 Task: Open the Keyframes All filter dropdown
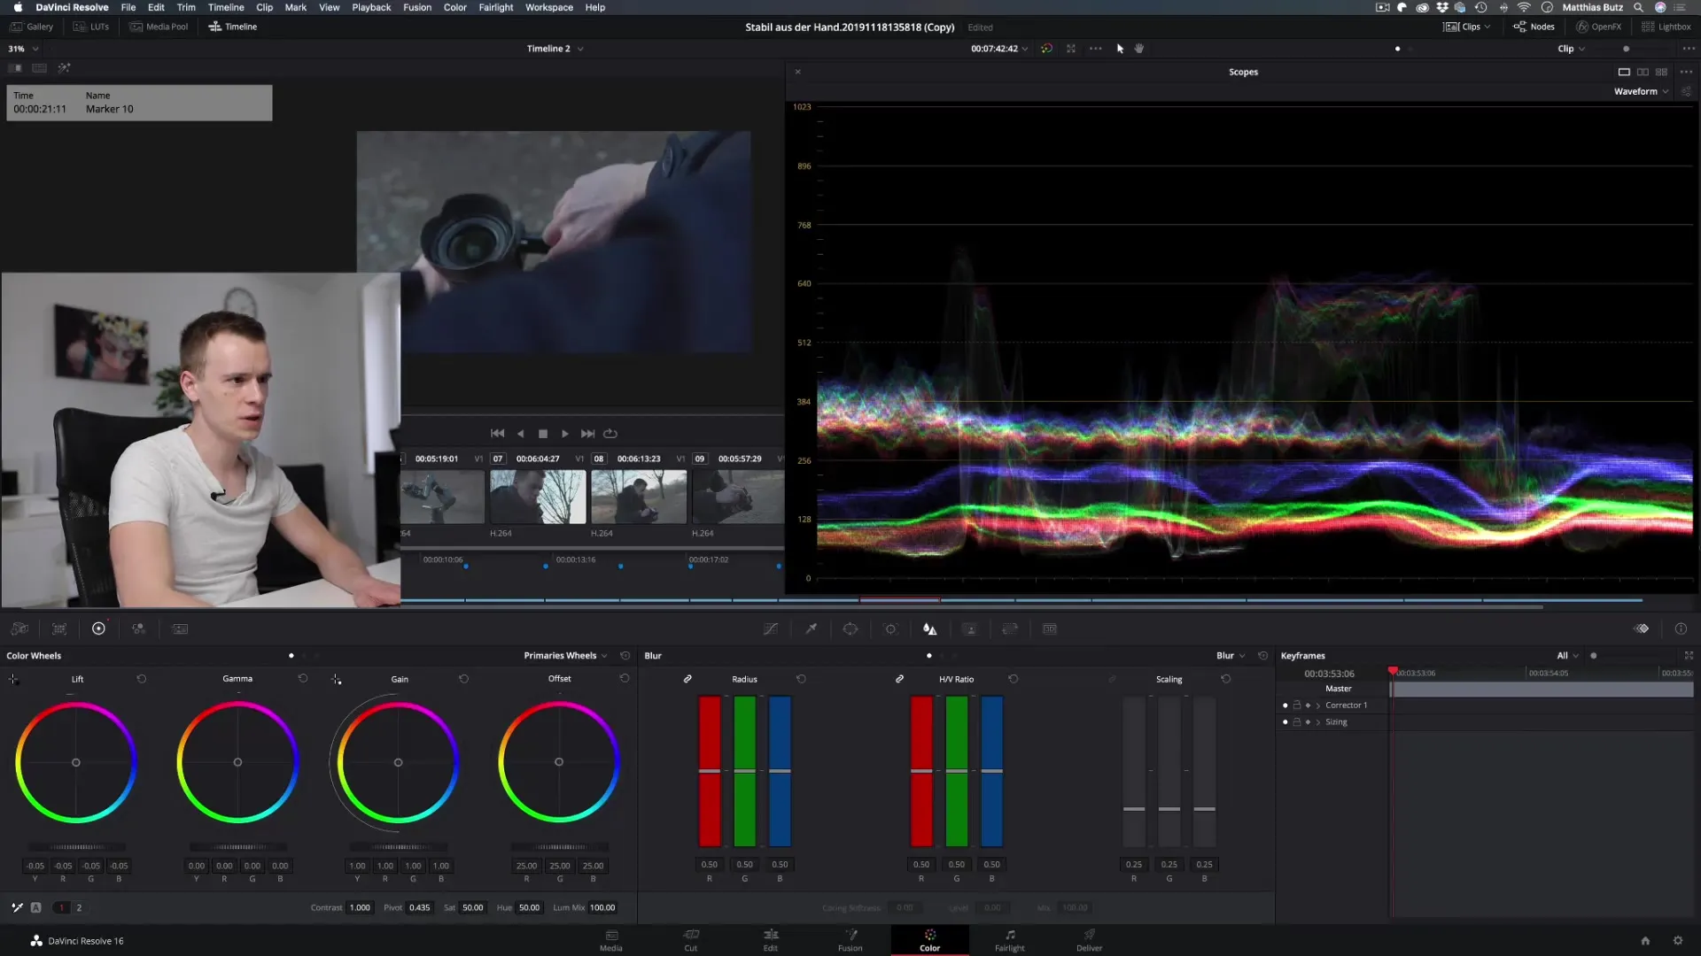pyautogui.click(x=1567, y=656)
